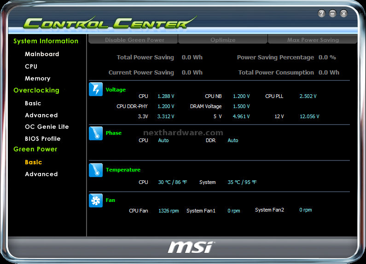Select Advanced under Green Power
The height and width of the screenshot is (264, 366).
pyautogui.click(x=41, y=174)
